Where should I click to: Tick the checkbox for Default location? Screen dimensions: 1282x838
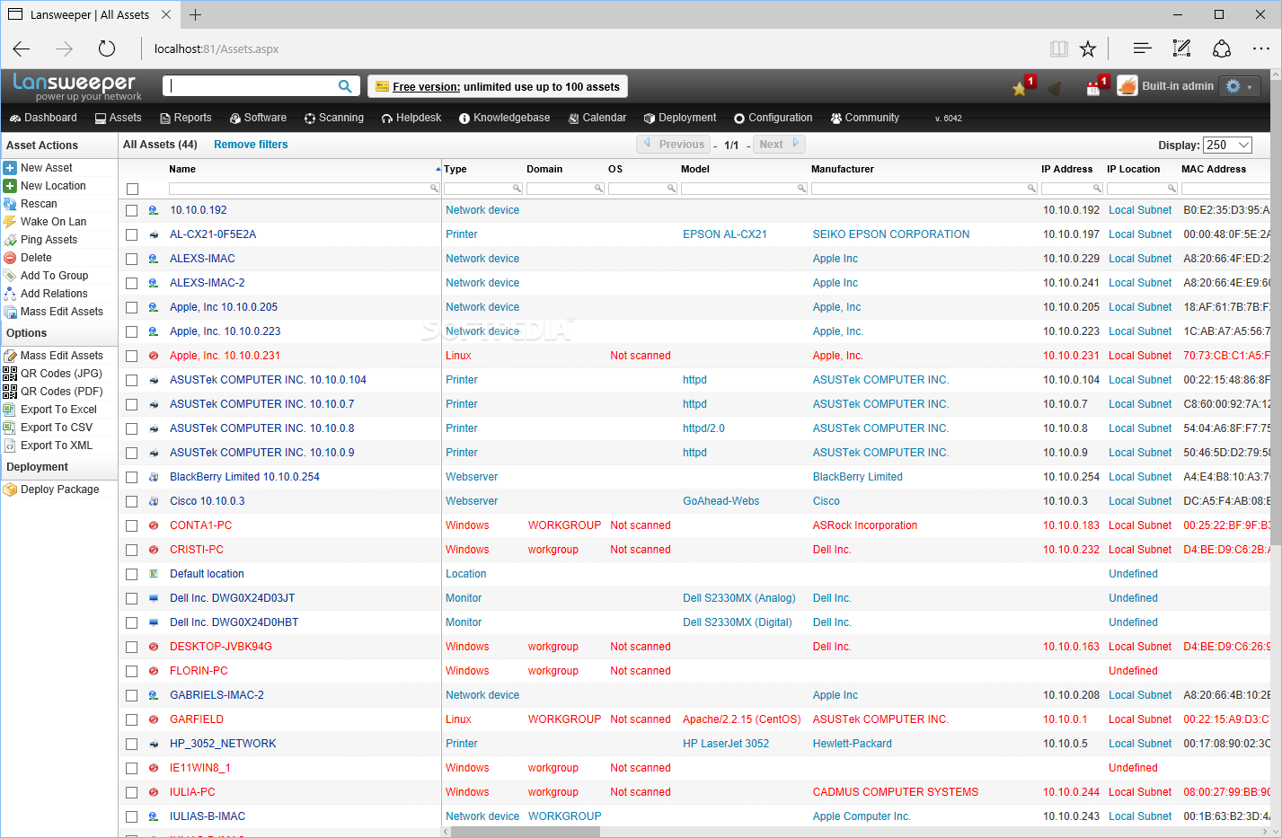(x=132, y=574)
